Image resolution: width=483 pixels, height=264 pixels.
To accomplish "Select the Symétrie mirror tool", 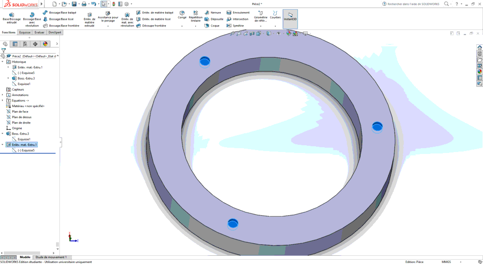I will [x=235, y=26].
